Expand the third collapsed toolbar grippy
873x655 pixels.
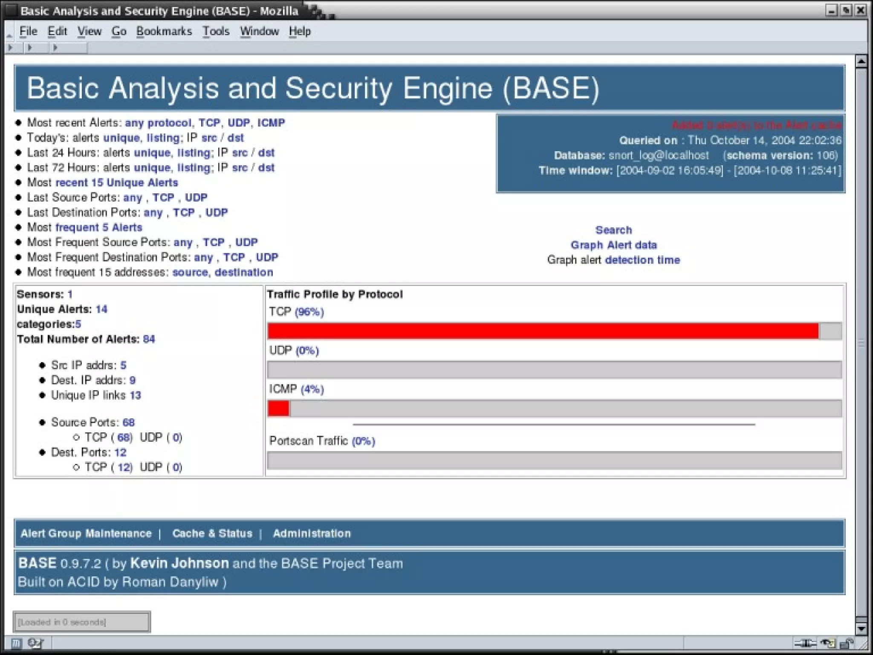55,48
